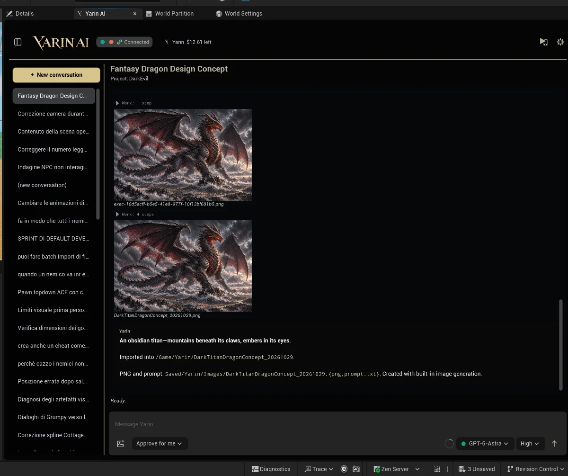Open the Trace dropdown
The image size is (568, 476).
(319, 469)
